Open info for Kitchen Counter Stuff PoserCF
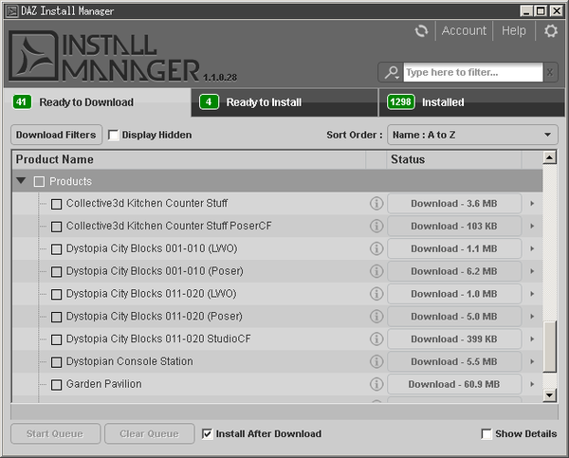 point(376,226)
